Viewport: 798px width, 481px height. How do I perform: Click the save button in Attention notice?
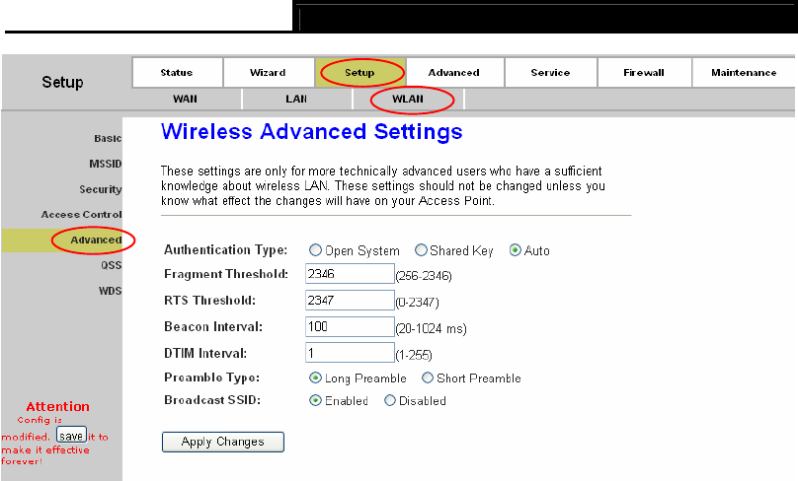click(x=71, y=436)
